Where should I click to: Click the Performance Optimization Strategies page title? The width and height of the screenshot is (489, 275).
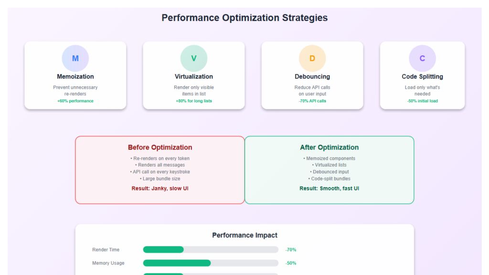pyautogui.click(x=244, y=18)
